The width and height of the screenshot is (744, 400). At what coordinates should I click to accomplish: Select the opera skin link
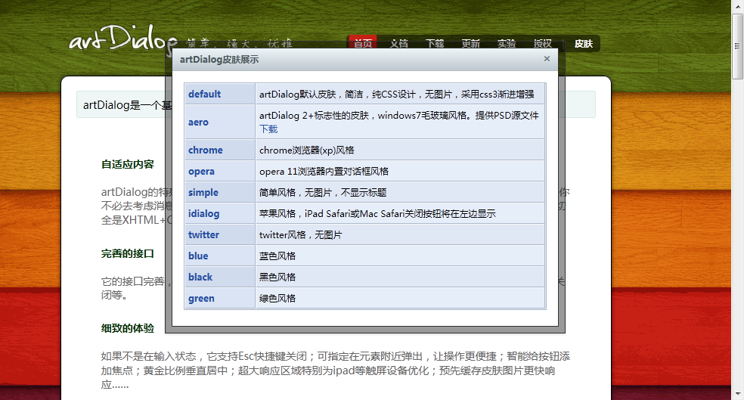pos(201,172)
